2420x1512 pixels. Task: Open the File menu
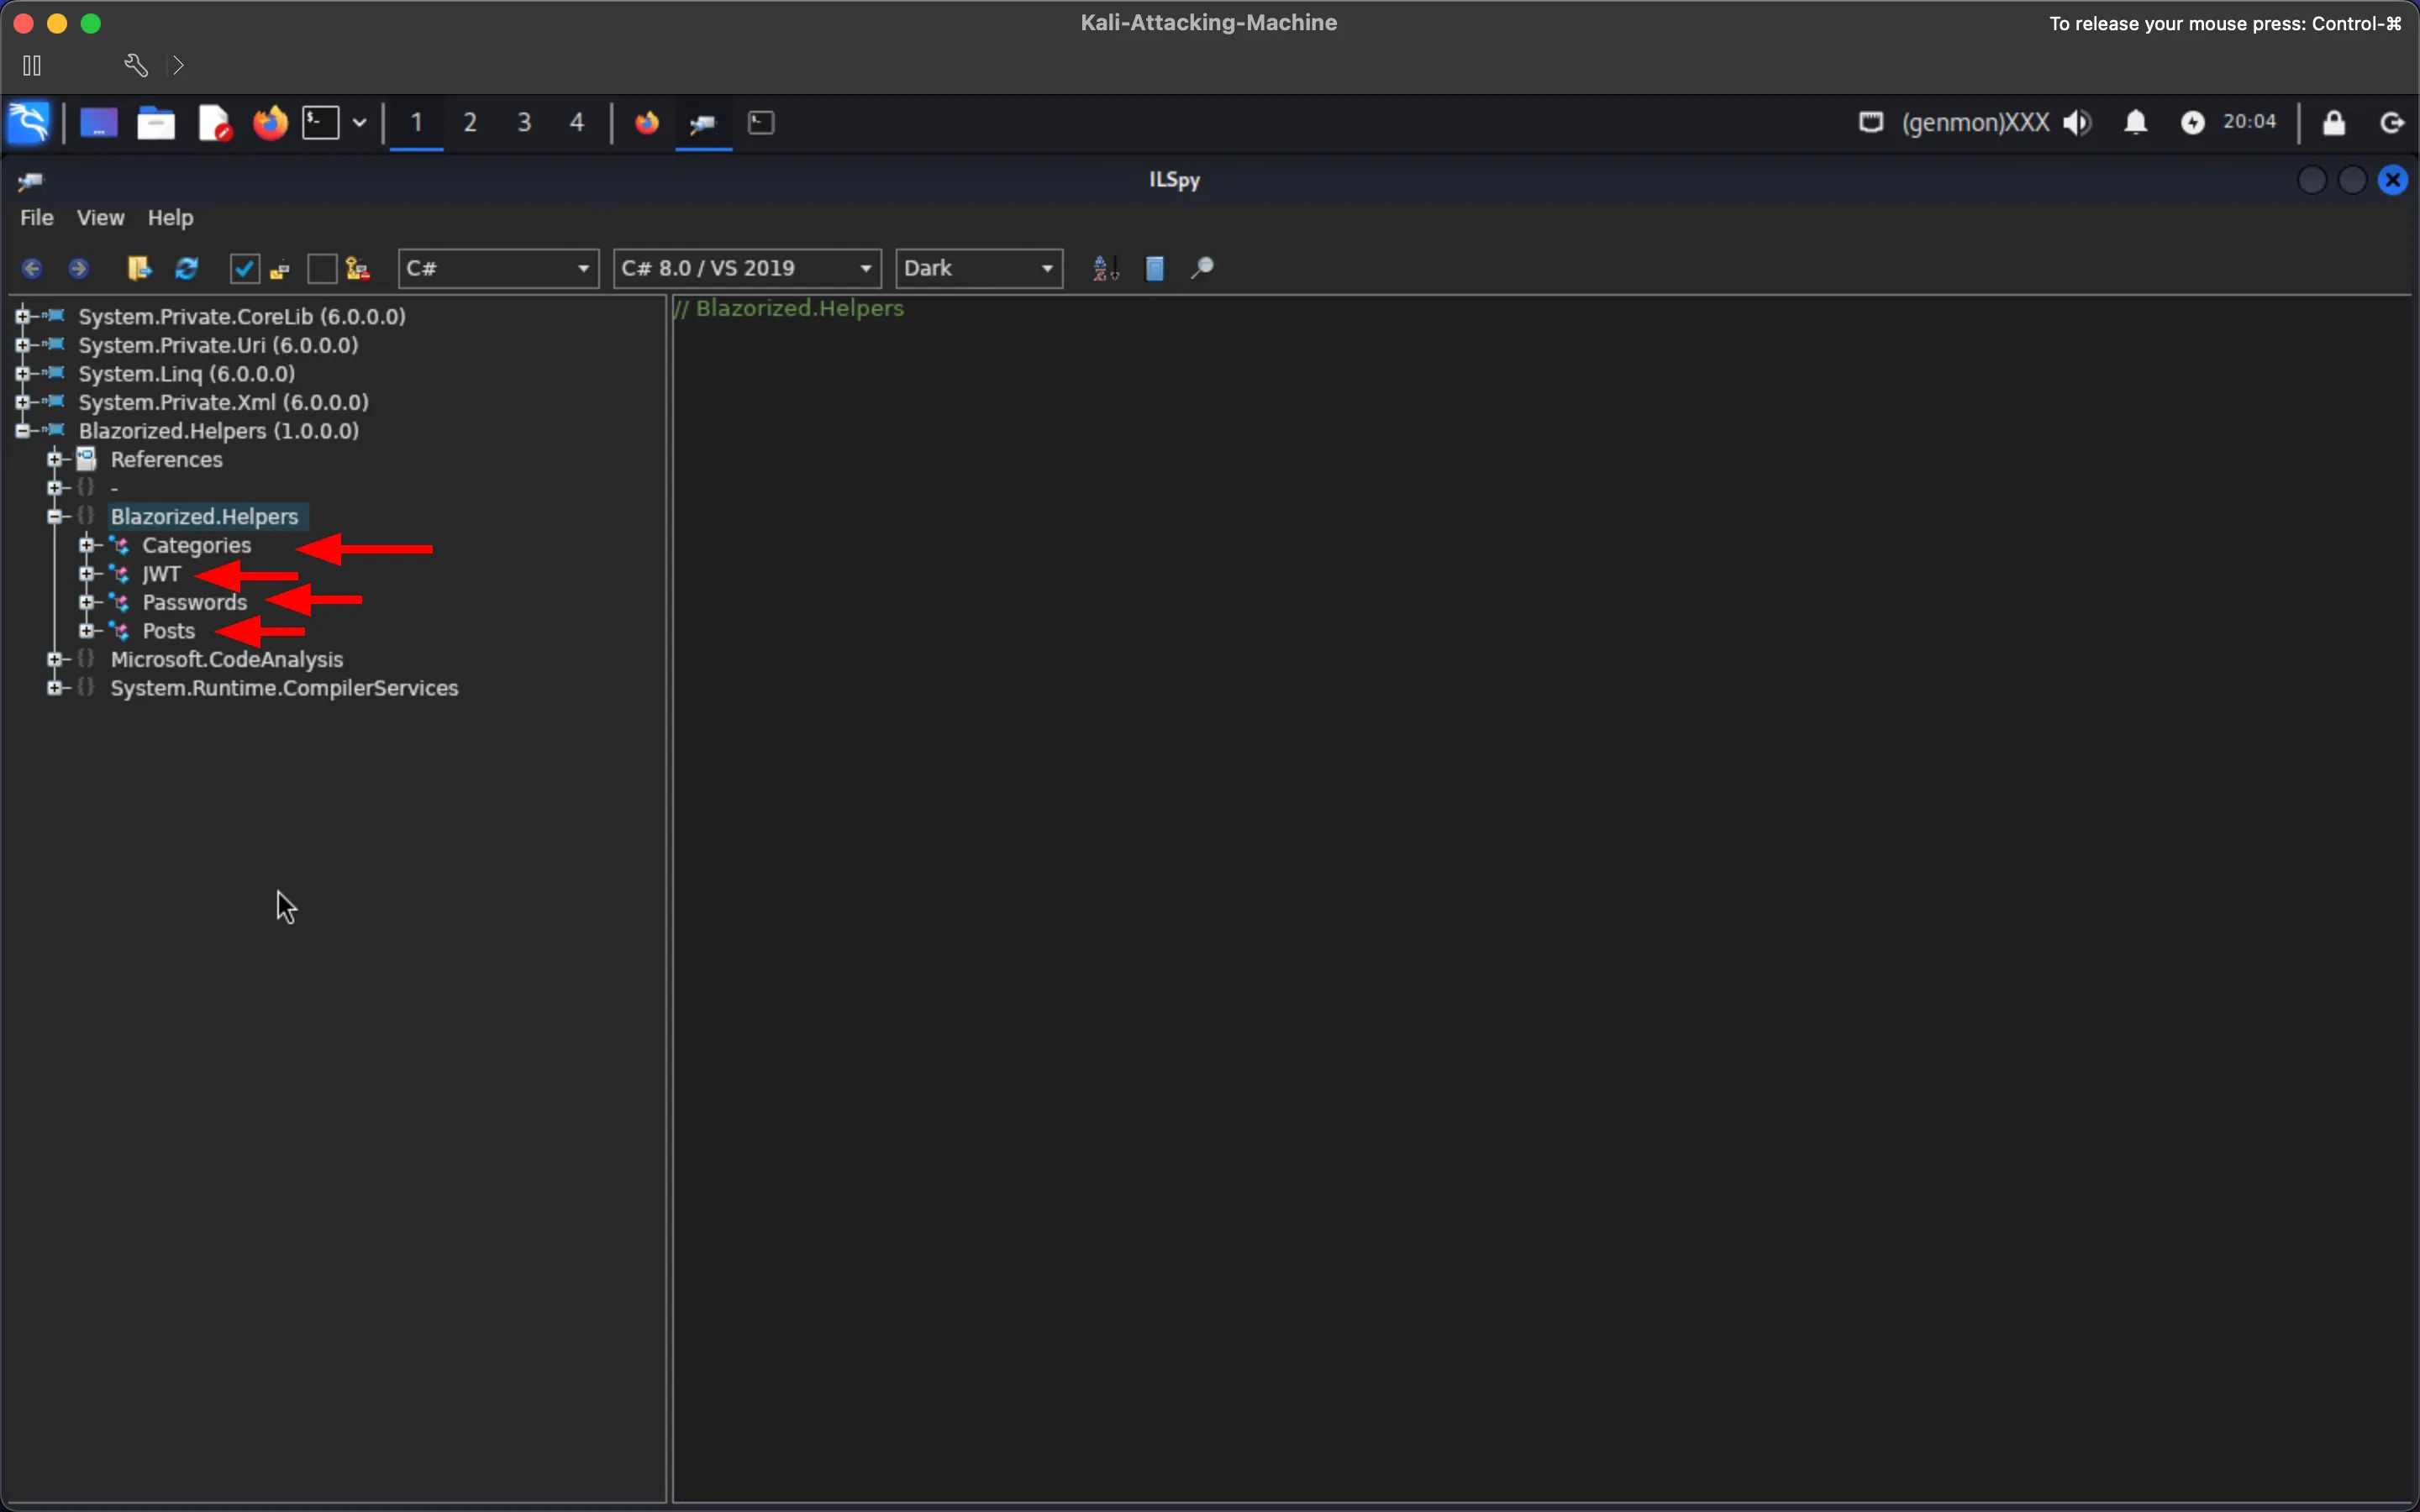coord(37,217)
